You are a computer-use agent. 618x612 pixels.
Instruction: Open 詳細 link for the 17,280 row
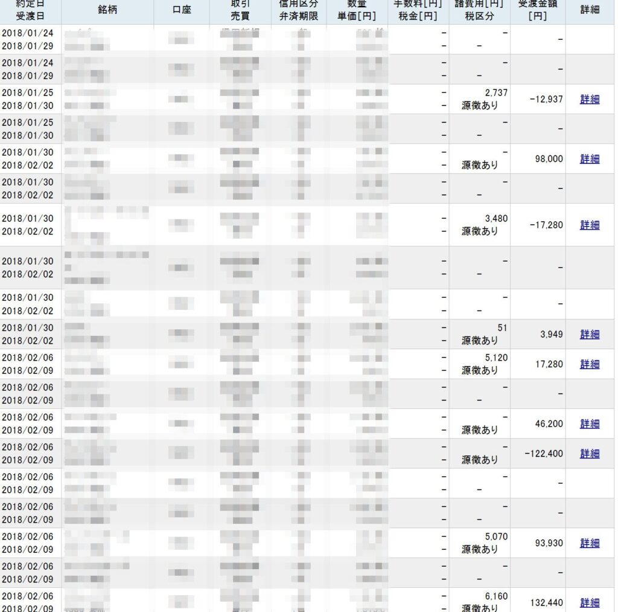590,364
